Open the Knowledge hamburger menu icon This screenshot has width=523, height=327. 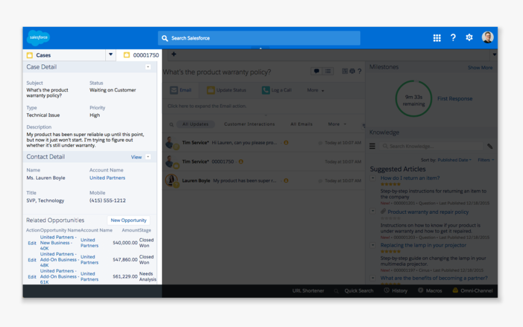(372, 146)
